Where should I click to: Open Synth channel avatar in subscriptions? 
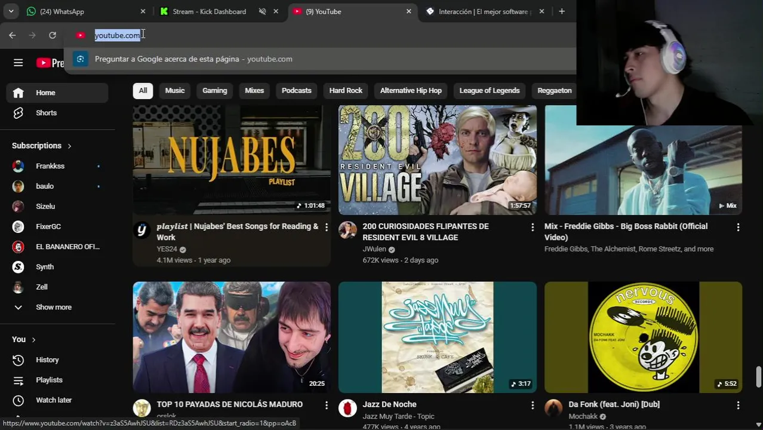(19, 267)
